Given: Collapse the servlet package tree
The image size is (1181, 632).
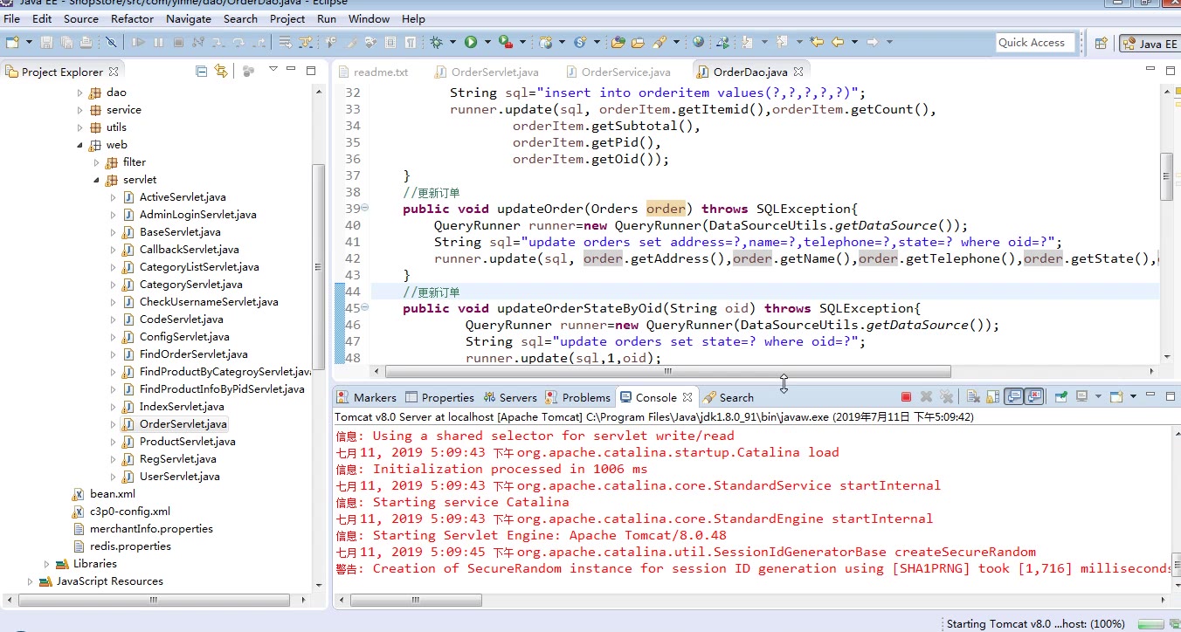Looking at the screenshot, I should click(x=97, y=180).
